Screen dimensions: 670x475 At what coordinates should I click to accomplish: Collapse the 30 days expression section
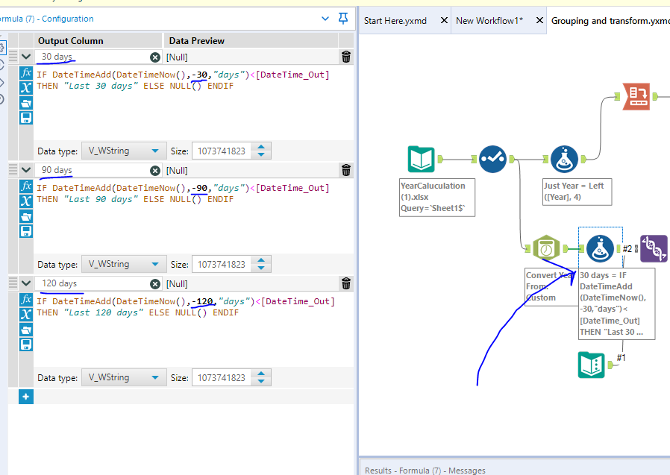[x=26, y=57]
